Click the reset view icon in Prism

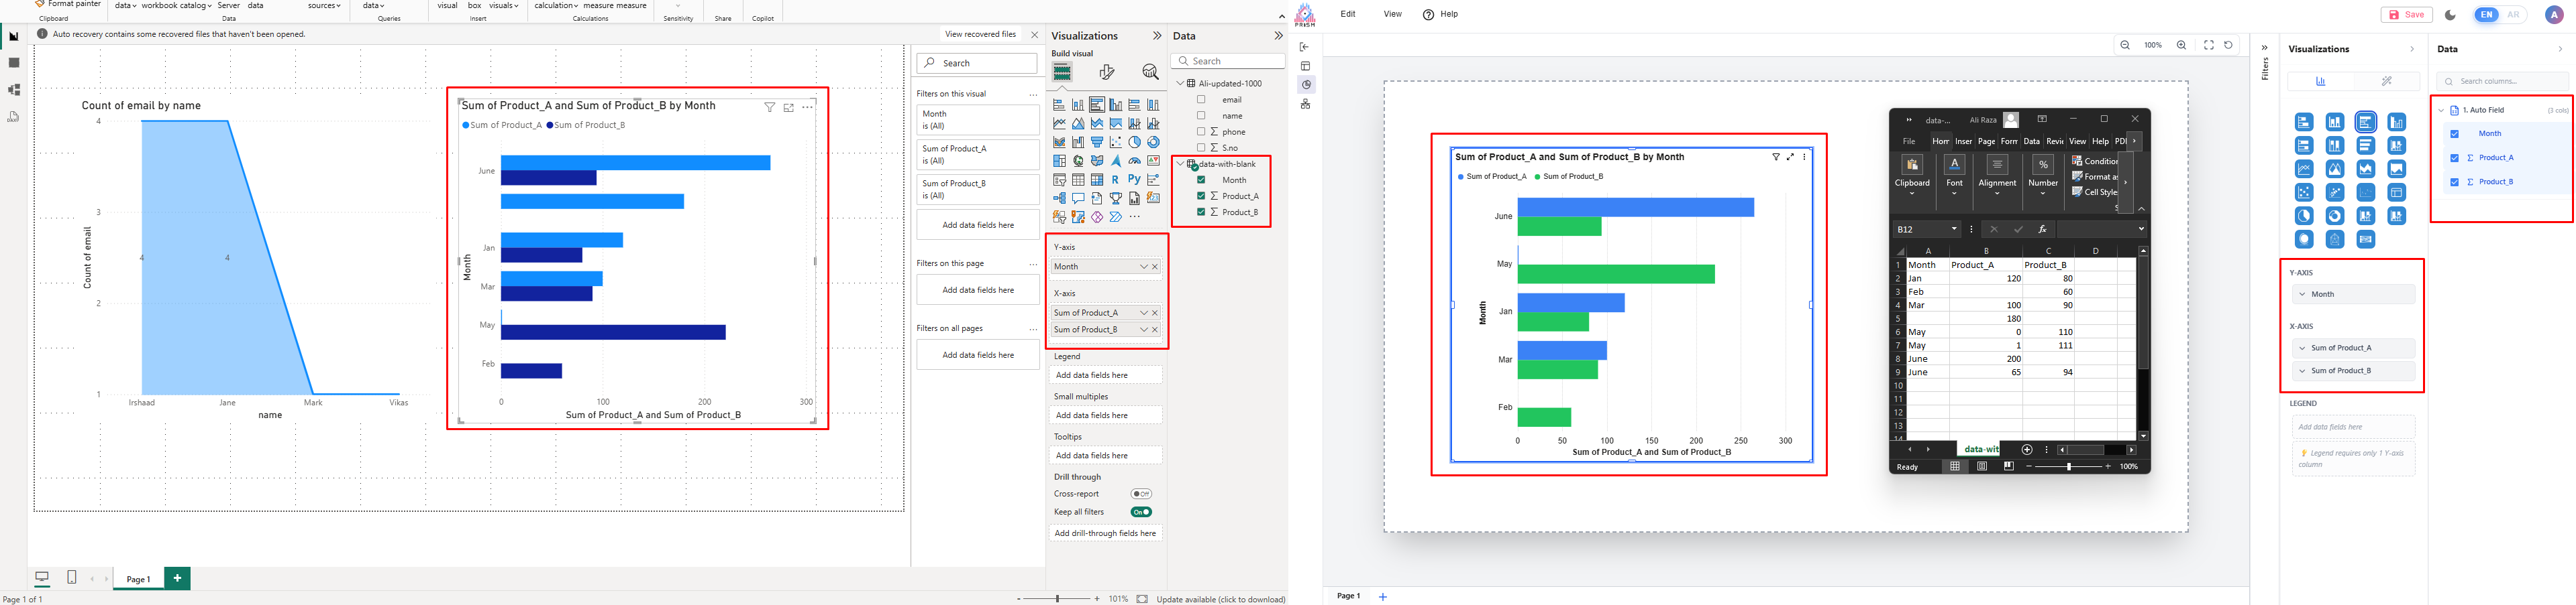click(x=2228, y=45)
